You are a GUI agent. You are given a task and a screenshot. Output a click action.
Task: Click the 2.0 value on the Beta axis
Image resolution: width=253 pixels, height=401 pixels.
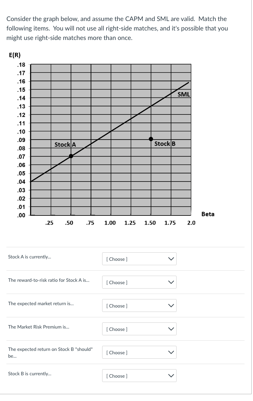[191, 223]
